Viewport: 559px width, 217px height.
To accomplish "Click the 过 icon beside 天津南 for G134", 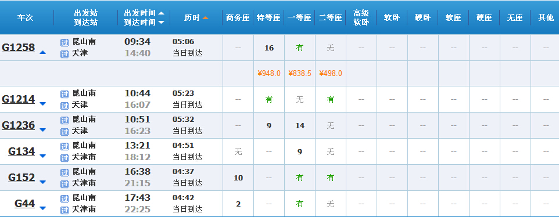I will [x=64, y=158].
